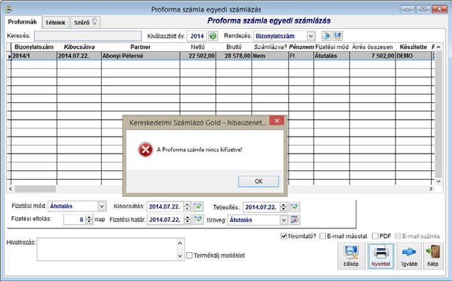Click the Előkép preview button

[351, 256]
